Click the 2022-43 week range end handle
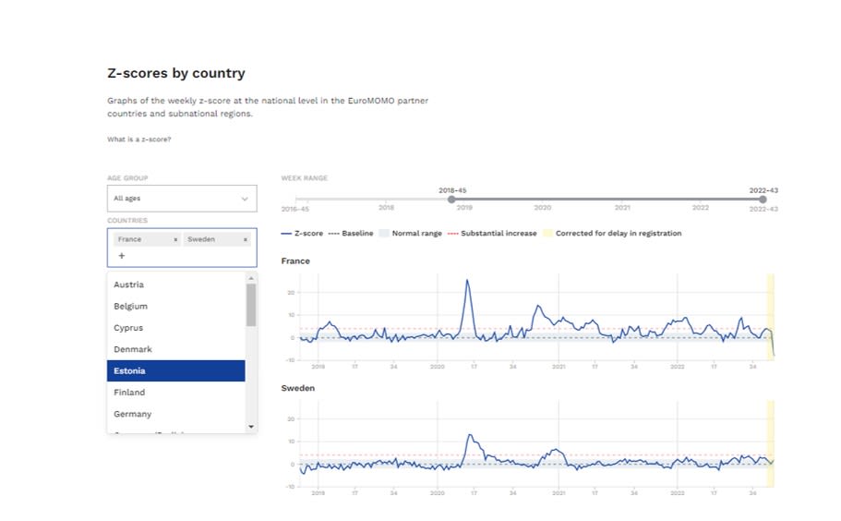 pyautogui.click(x=763, y=200)
